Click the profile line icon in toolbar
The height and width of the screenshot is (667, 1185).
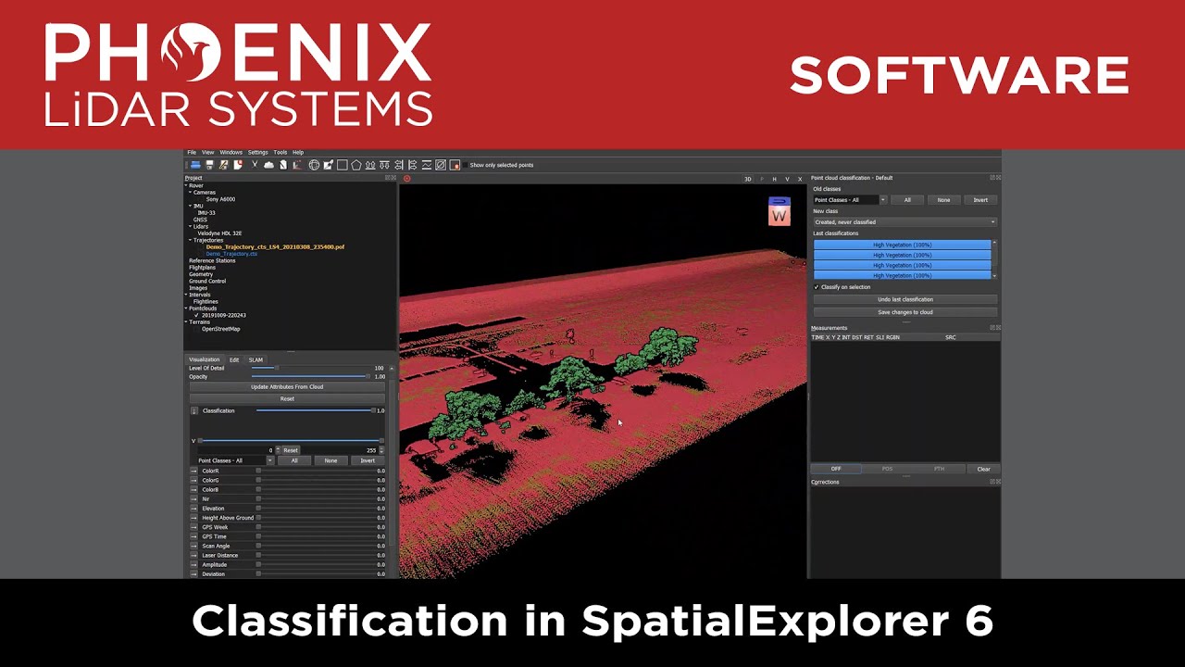(x=427, y=165)
